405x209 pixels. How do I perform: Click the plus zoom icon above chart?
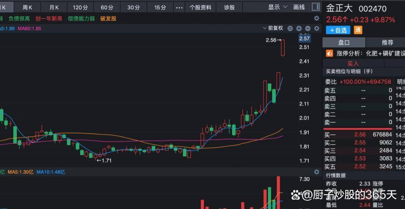click(299, 28)
